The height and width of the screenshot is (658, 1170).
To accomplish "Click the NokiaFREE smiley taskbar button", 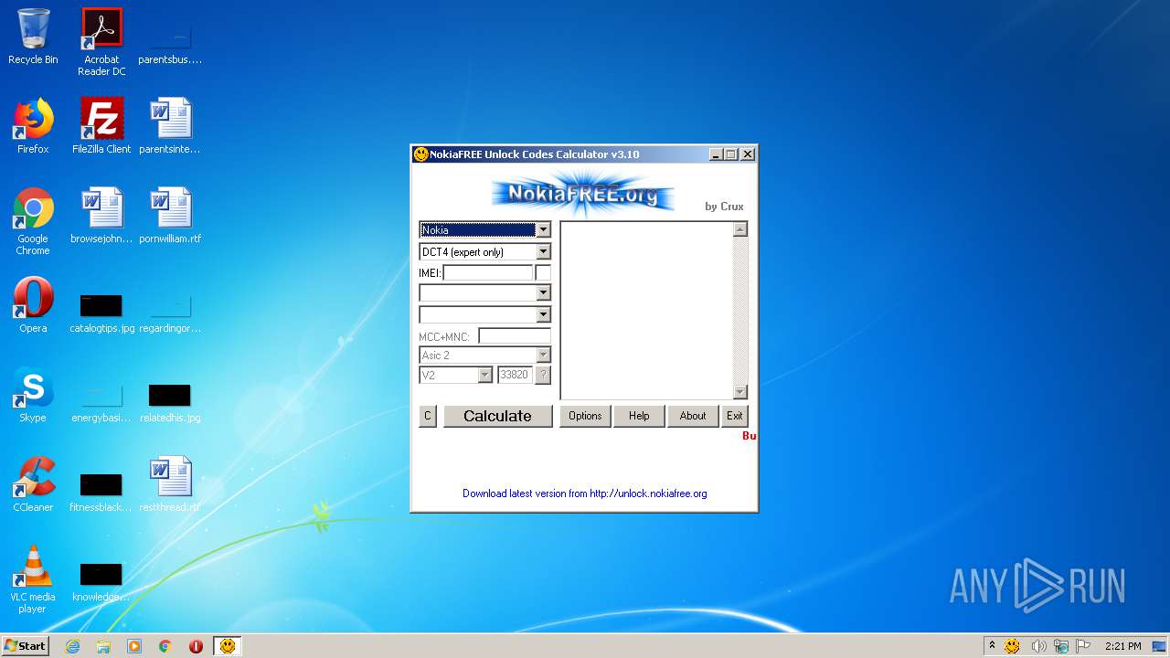I will [228, 646].
